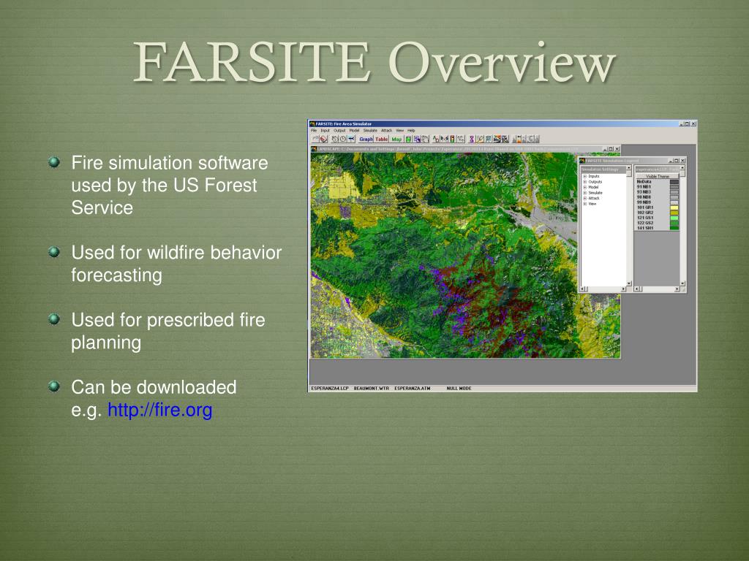
Task: Click the bowtie-shaped toolbar icon
Action: pyautogui.click(x=444, y=139)
